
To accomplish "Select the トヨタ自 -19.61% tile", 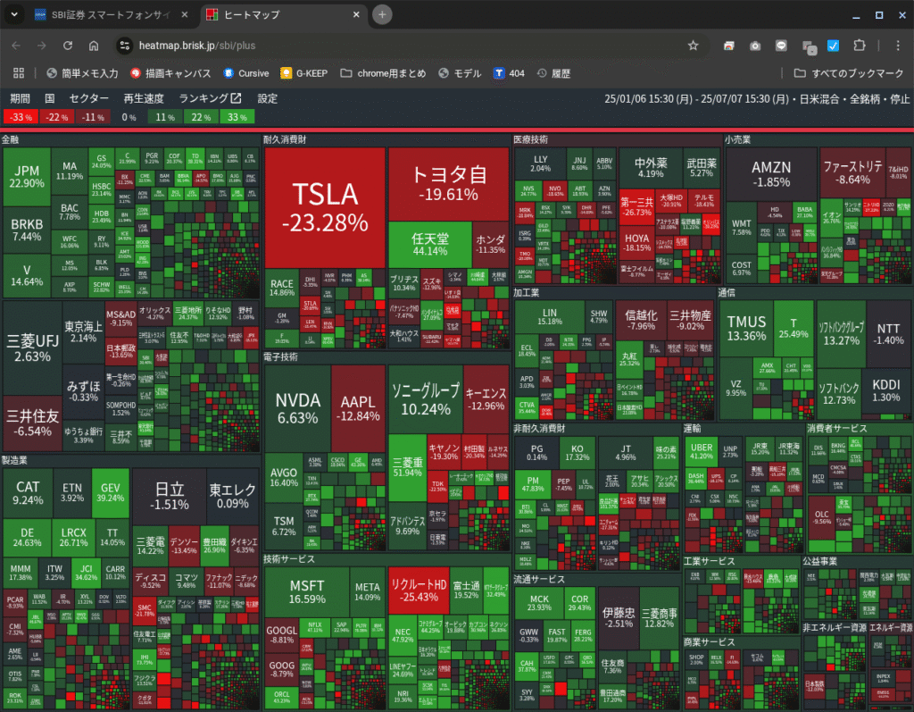I will click(448, 184).
